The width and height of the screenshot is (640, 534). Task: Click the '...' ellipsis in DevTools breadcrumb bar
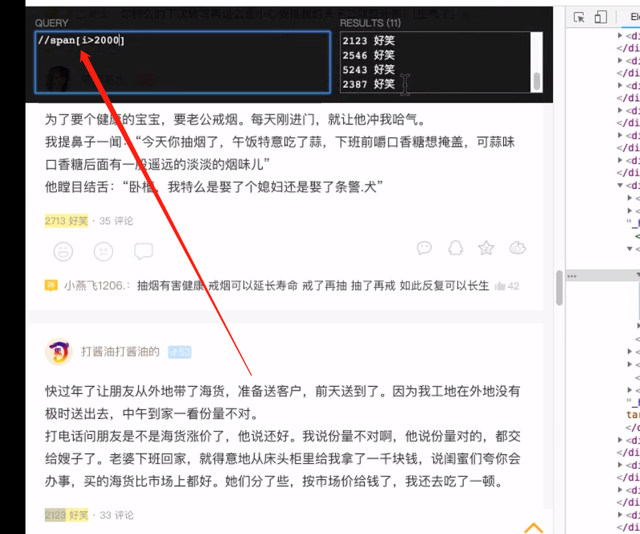pyautogui.click(x=572, y=276)
